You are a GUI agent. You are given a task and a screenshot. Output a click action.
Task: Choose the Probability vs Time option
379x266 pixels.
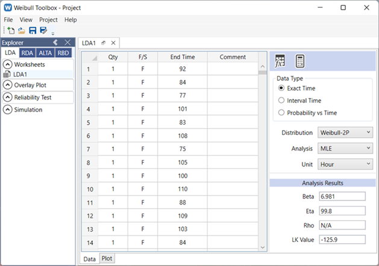281,113
